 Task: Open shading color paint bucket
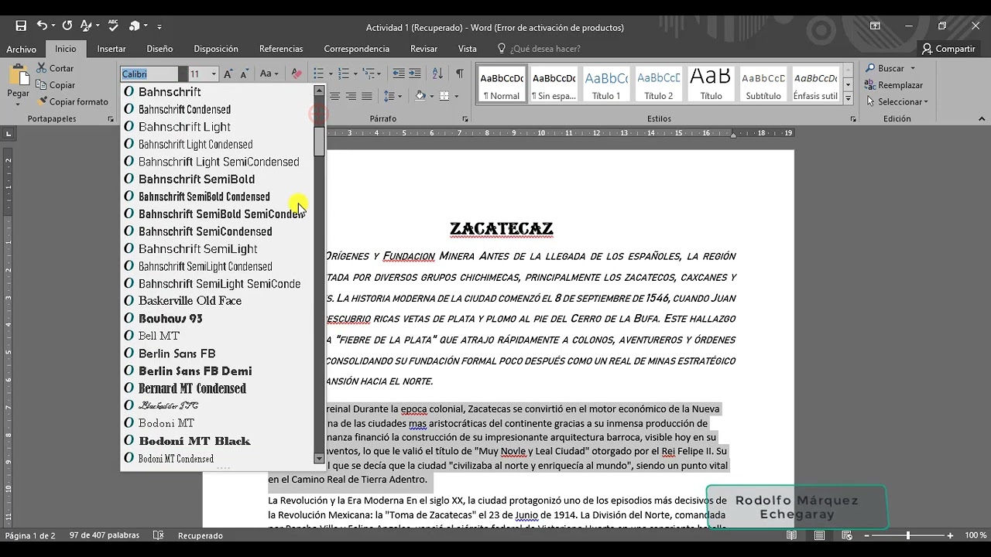pos(420,96)
